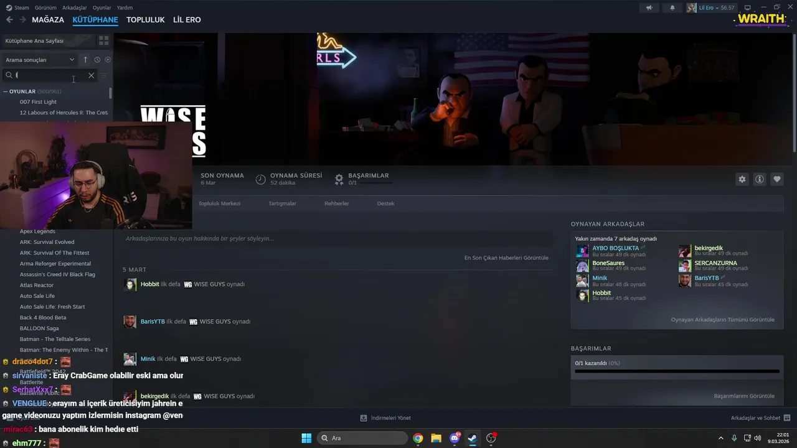Open File Explorer from taskbar
Viewport: 797px width, 448px height.
pyautogui.click(x=436, y=438)
